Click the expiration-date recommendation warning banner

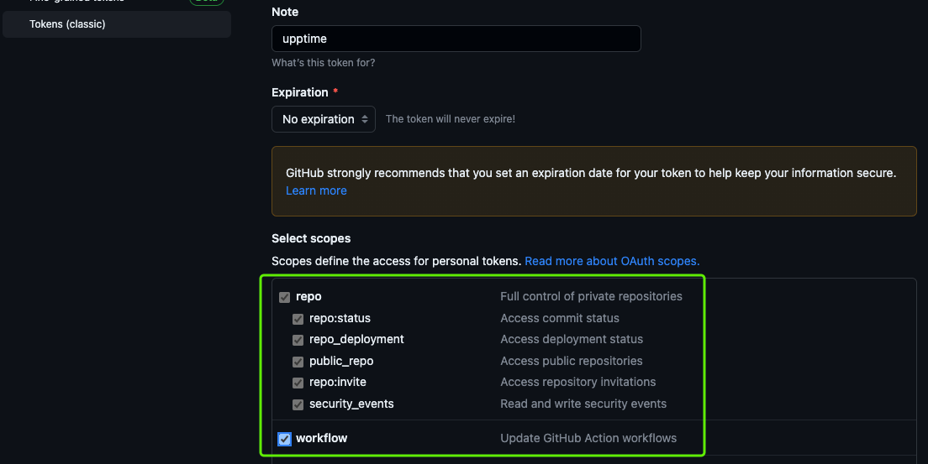(x=593, y=181)
